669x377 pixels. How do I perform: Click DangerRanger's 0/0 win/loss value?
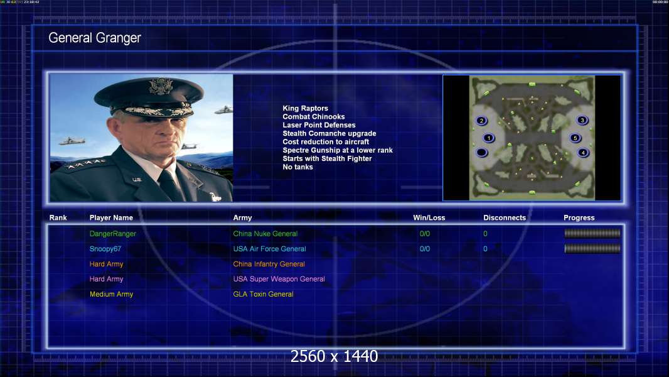(424, 234)
